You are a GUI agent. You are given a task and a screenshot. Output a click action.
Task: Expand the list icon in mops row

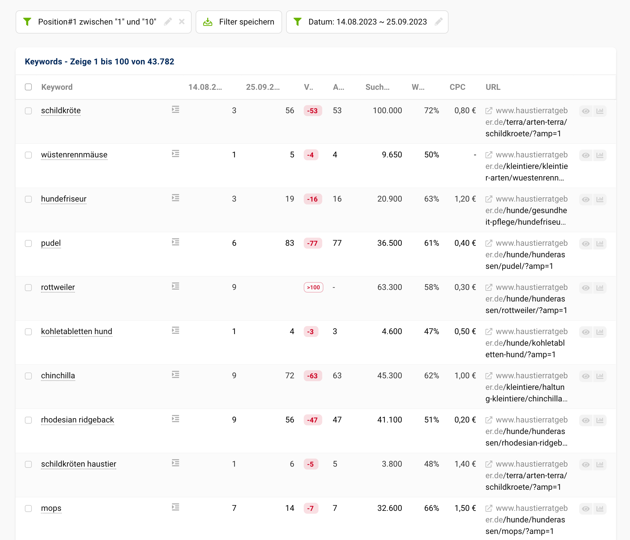(175, 507)
